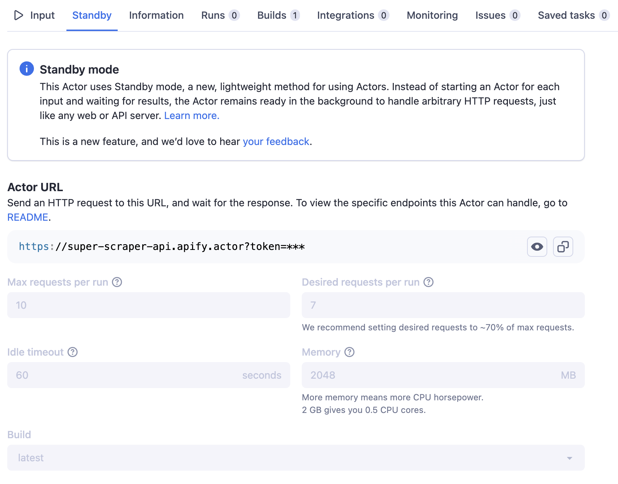Click the README link
The width and height of the screenshot is (618, 484).
[28, 217]
